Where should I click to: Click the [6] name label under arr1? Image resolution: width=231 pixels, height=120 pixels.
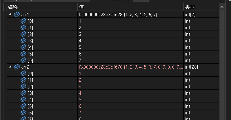pyautogui.click(x=30, y=60)
